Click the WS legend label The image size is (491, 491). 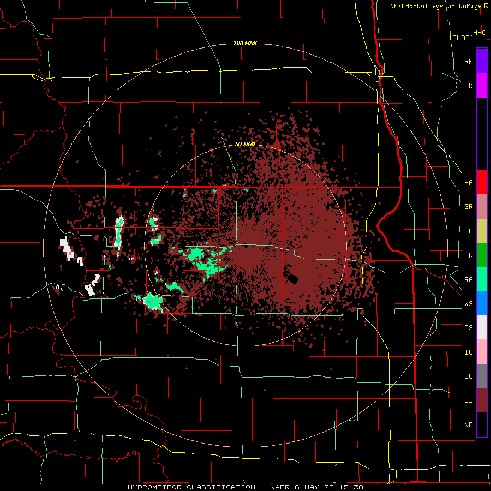[x=469, y=304]
